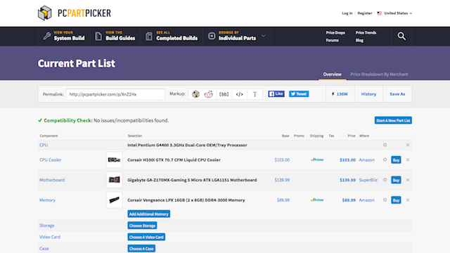Open the search magnifier icon
450x253 pixels.
coord(401,36)
